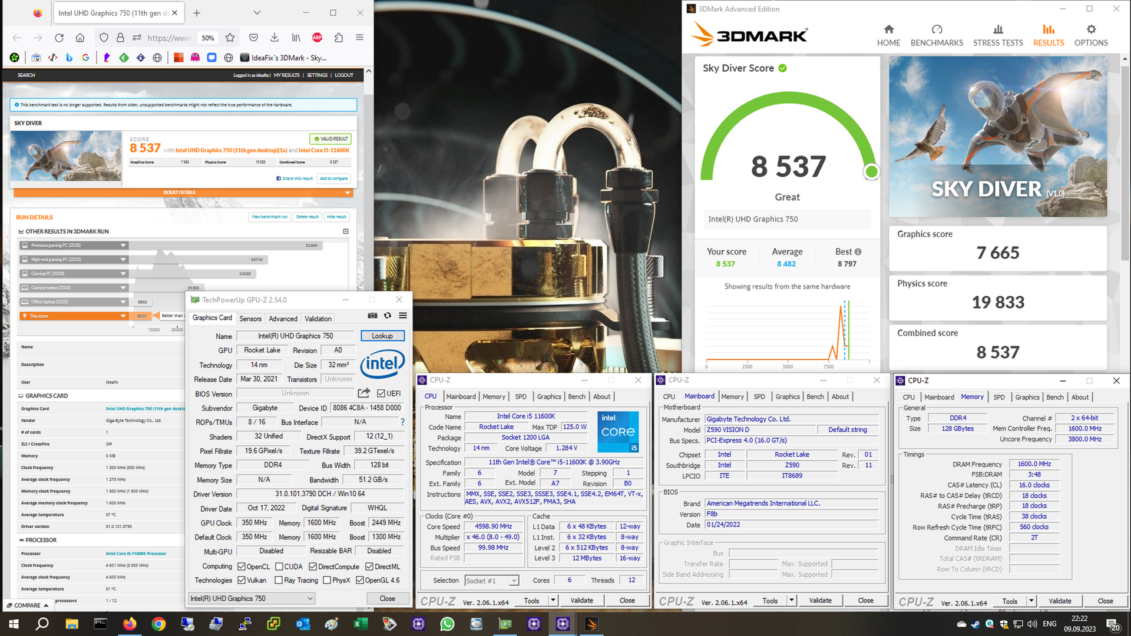
Task: Open Excel from taskbar
Action: pyautogui.click(x=361, y=624)
